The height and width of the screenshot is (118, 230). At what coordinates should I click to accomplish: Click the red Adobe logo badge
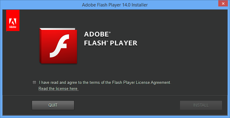pos(13,21)
